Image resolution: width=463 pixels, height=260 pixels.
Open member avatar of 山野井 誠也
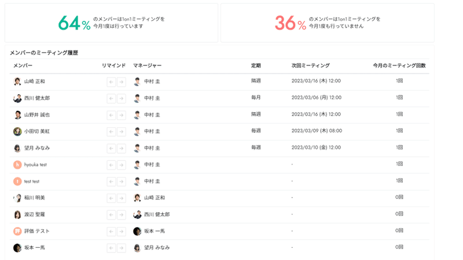click(17, 114)
